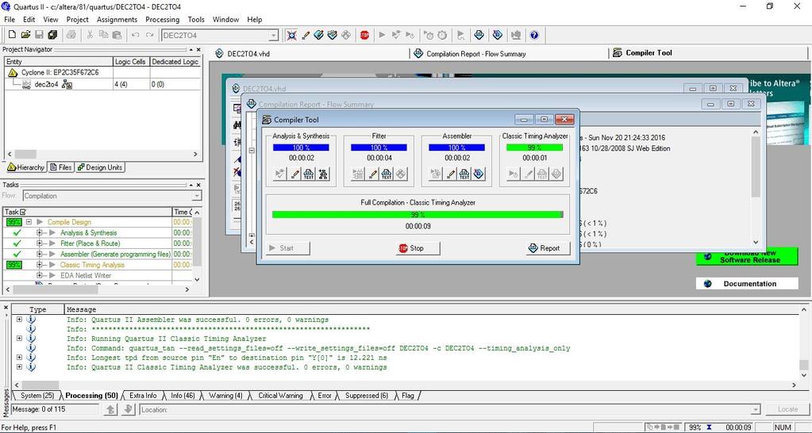Toggle the Task column customize checkbox icon

23,212
